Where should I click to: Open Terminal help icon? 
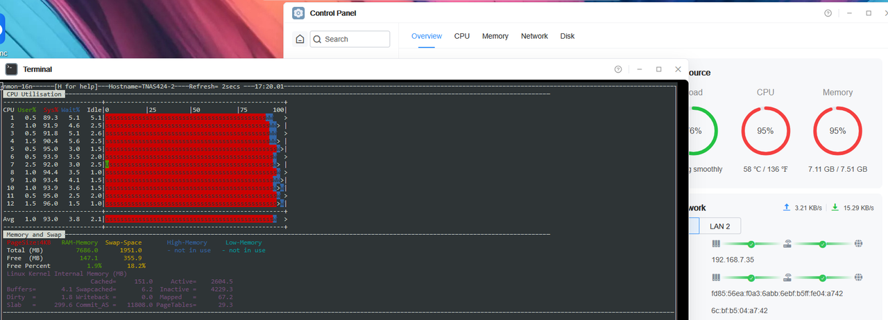click(618, 69)
